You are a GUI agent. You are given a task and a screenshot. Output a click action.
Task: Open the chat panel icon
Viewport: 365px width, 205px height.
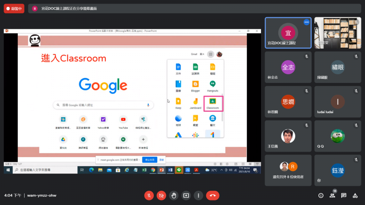[x=344, y=195]
